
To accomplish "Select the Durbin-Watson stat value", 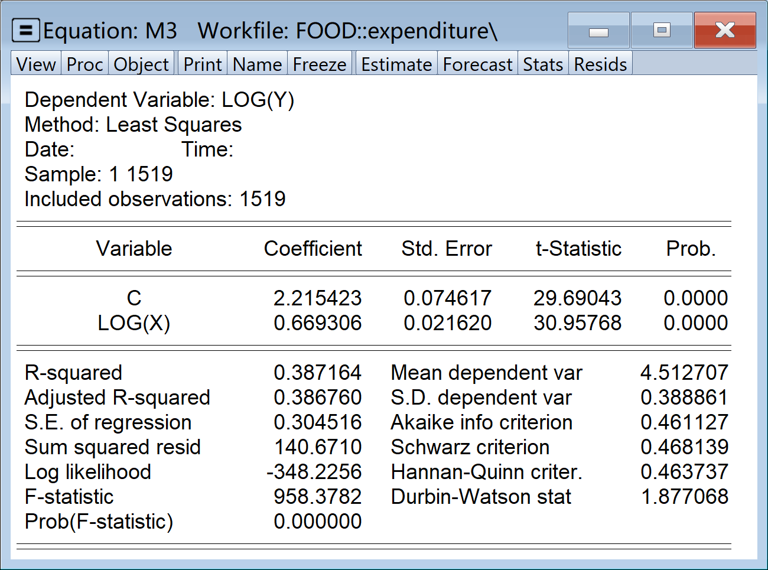I will click(x=684, y=497).
